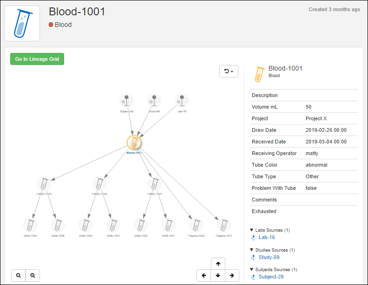Screen dimensions: 368x285
Task: Select the PBMC-1002 sample node
Action: click(99, 183)
